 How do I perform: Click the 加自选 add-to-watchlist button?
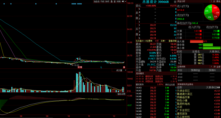click(x=96, y=1)
